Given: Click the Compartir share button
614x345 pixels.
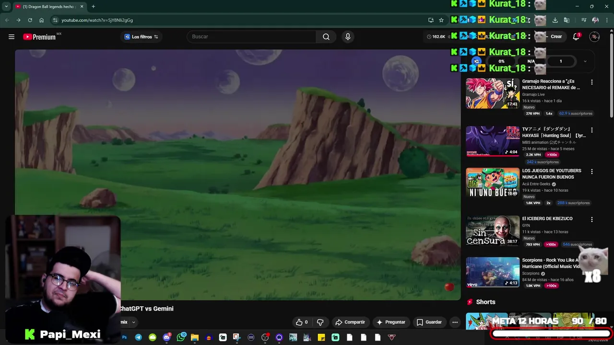Looking at the screenshot, I should point(350,322).
